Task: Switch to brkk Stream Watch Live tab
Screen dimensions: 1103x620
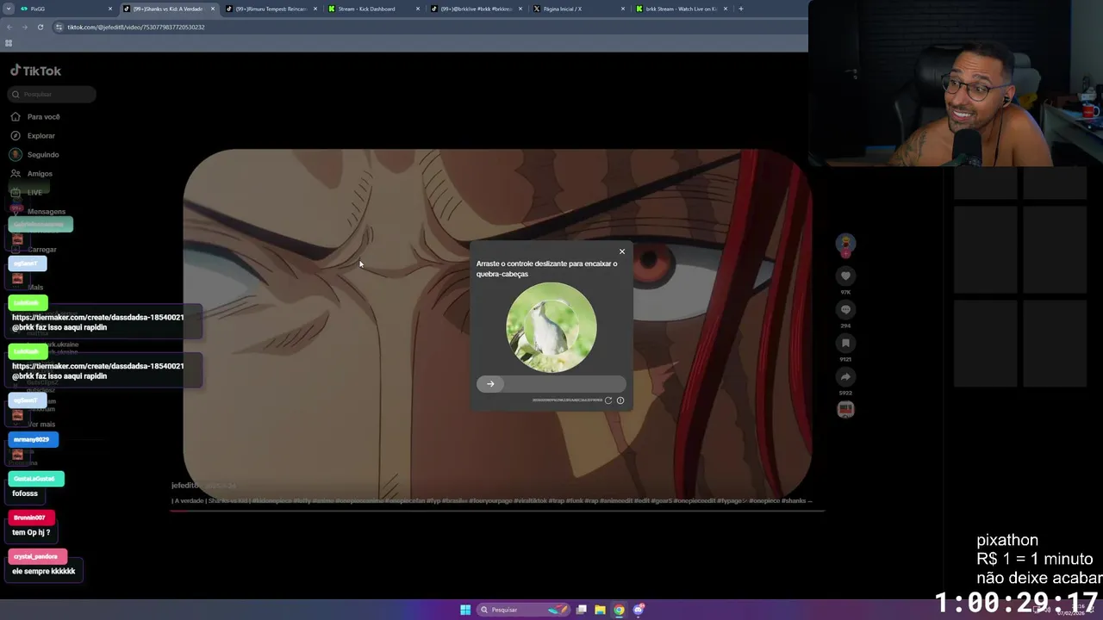Action: point(682,9)
